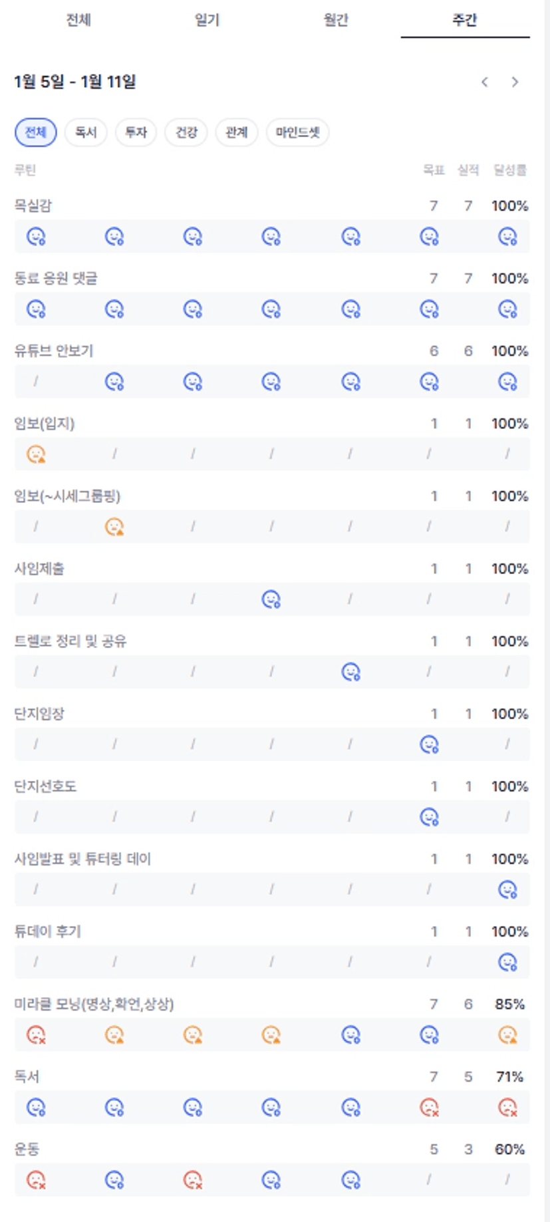
Task: Click the red failed face in 미라클 모닝 row
Action: (36, 1035)
